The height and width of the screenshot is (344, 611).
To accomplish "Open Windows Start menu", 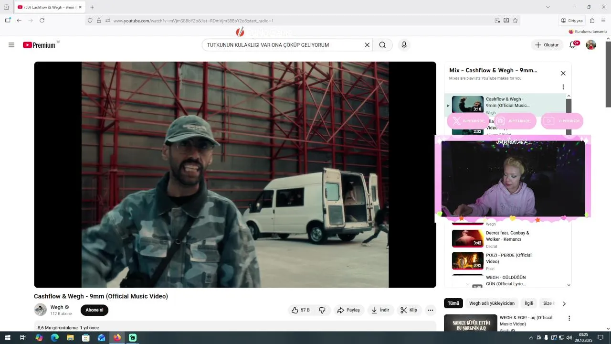I will point(7,338).
